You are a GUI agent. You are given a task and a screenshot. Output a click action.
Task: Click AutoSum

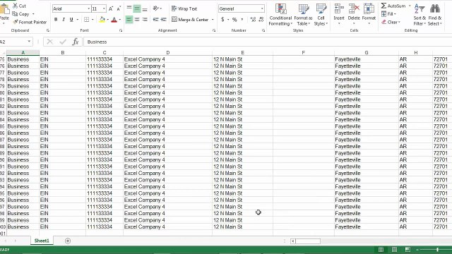393,6
